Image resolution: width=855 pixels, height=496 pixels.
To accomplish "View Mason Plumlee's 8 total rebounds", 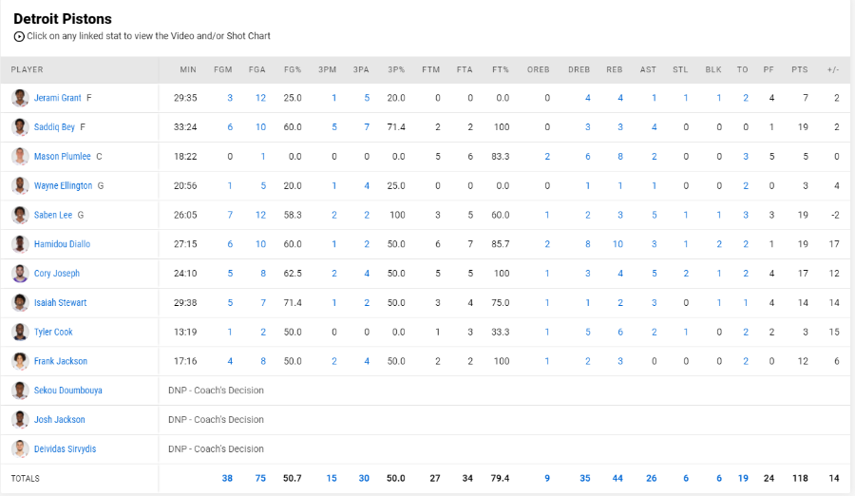I will (620, 157).
